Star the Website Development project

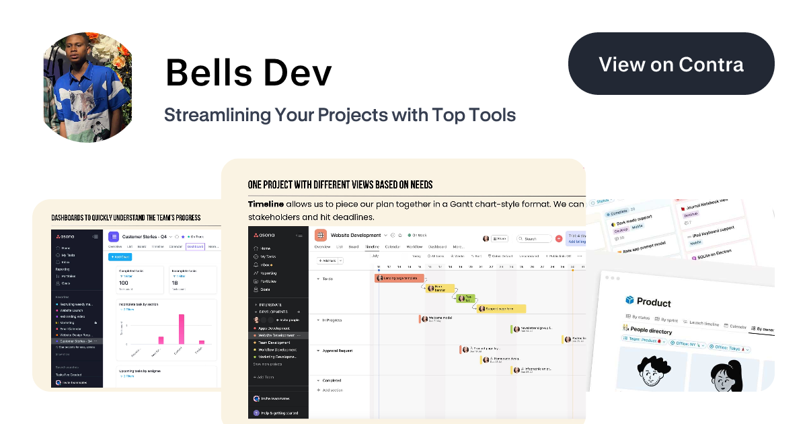[x=401, y=236]
